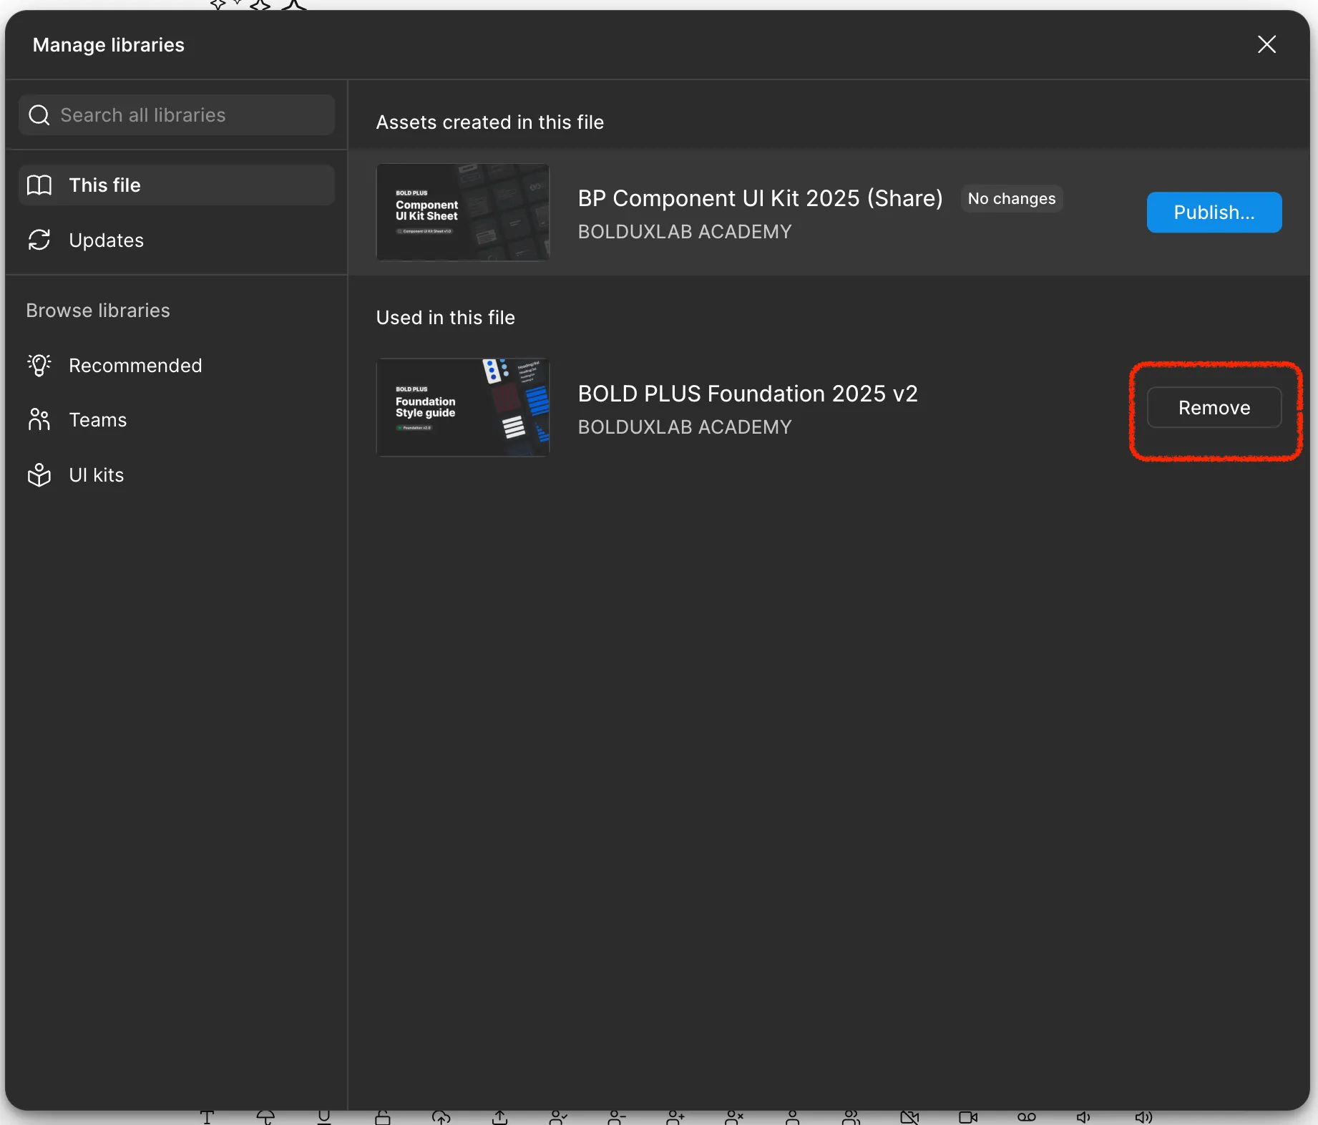Open the BP Component UI Kit Sheet thumbnail
The width and height of the screenshot is (1318, 1125).
(x=462, y=212)
